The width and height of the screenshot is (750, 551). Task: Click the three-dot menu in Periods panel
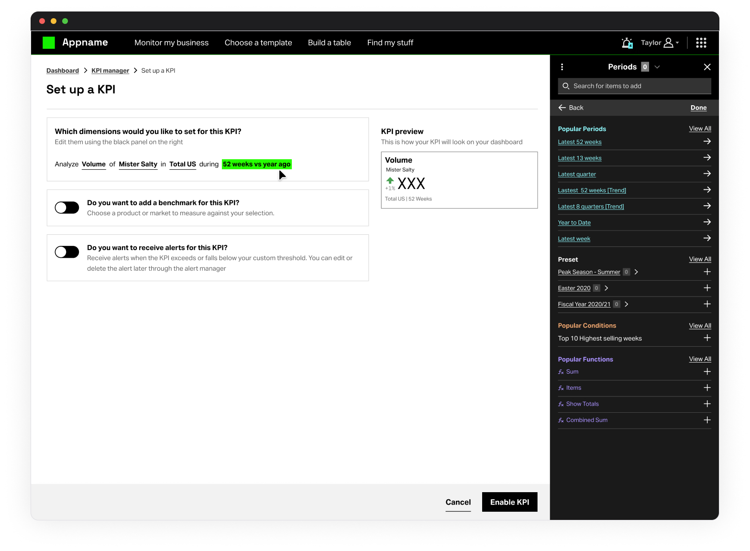coord(562,67)
